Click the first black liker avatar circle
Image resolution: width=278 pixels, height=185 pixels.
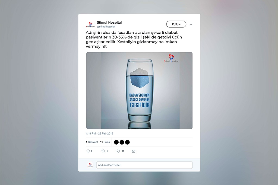point(116,142)
